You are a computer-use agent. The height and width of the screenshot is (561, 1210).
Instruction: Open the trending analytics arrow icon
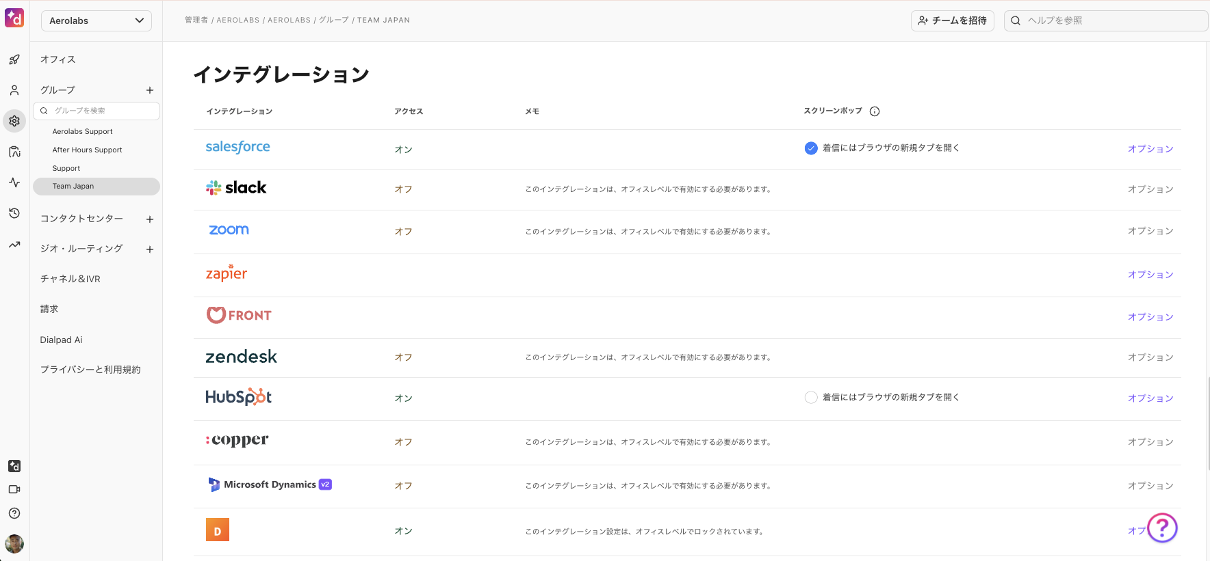click(14, 244)
